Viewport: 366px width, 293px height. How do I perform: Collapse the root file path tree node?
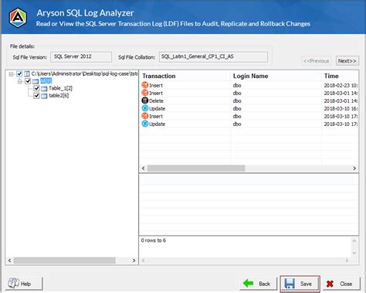[11, 74]
